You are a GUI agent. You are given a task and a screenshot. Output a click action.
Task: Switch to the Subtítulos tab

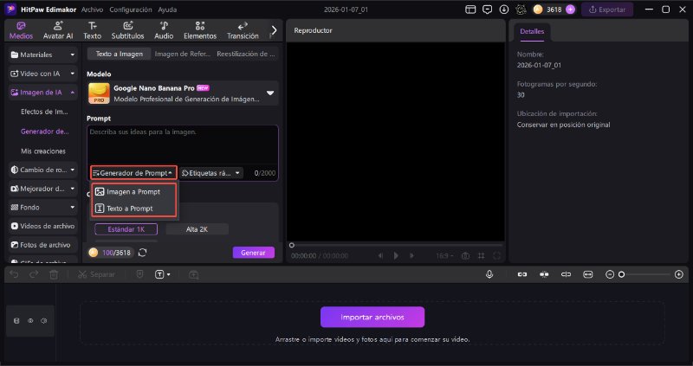127,30
